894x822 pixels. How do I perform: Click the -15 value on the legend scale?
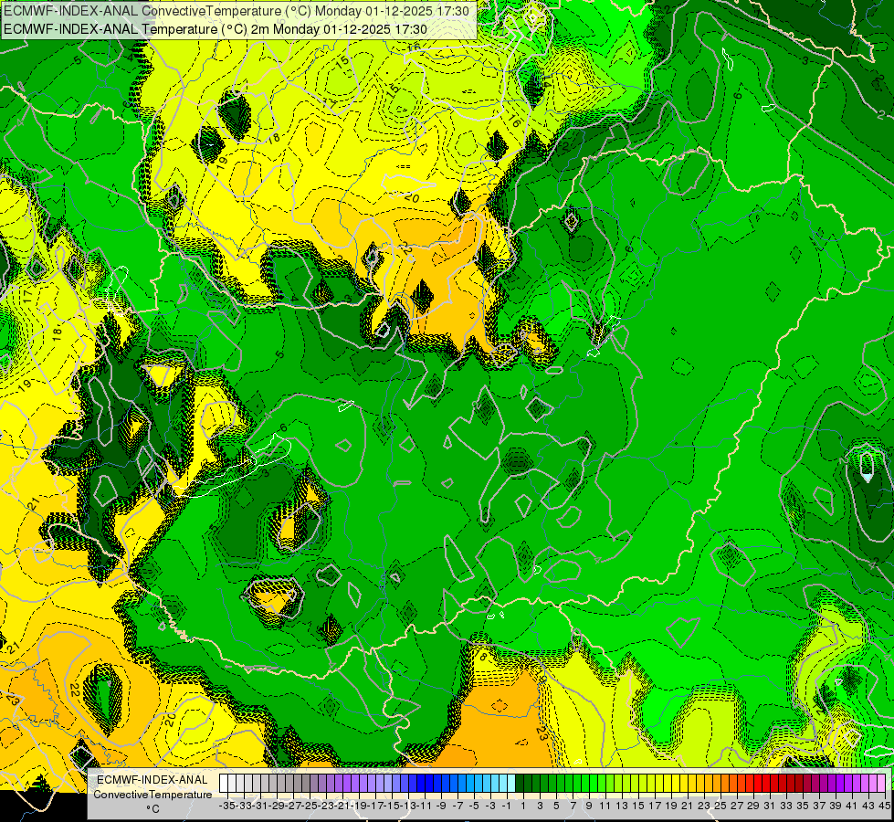click(392, 806)
